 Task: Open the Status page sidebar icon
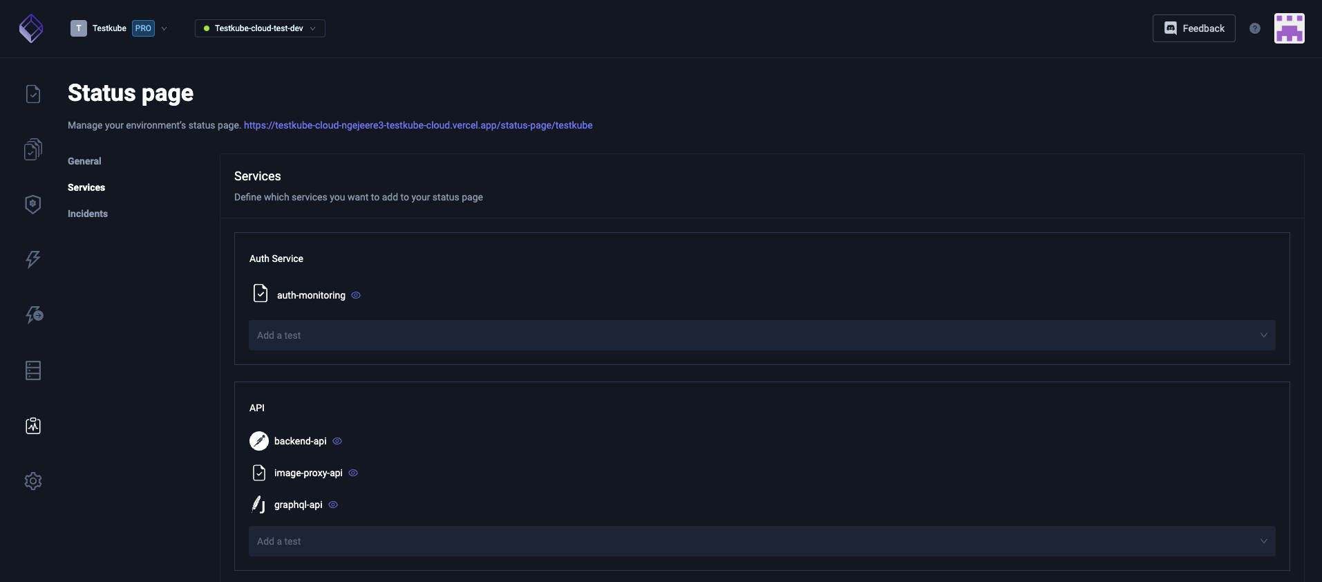click(33, 426)
